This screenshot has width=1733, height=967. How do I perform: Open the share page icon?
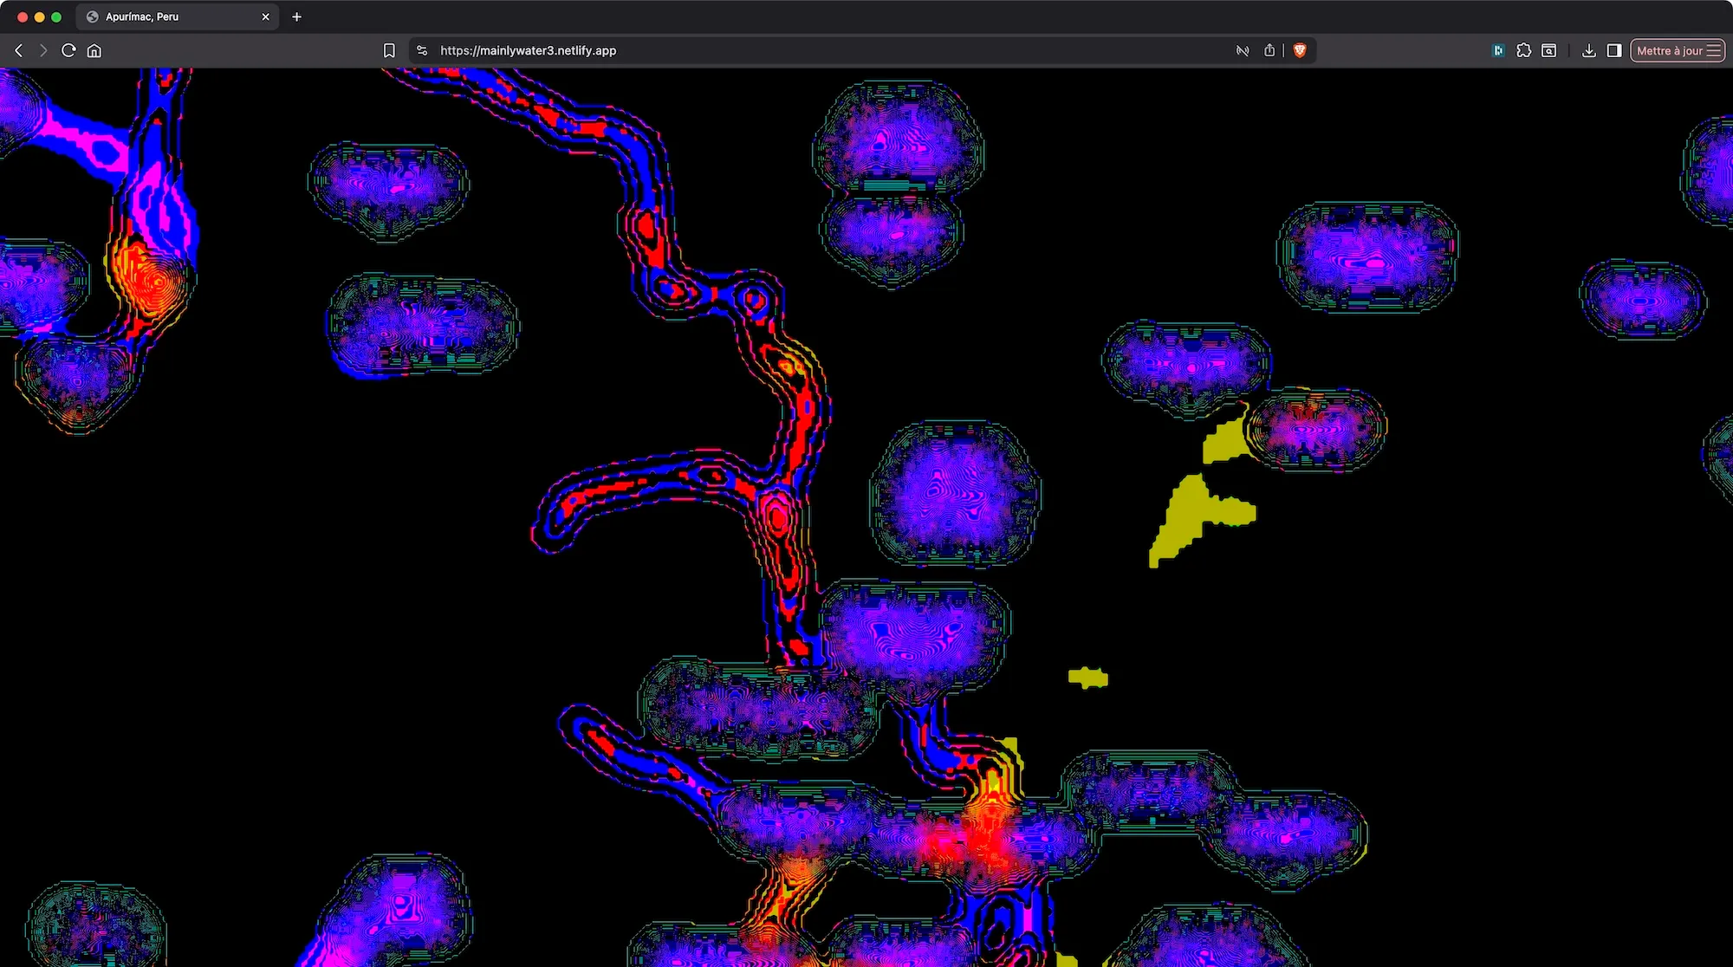coord(1269,50)
